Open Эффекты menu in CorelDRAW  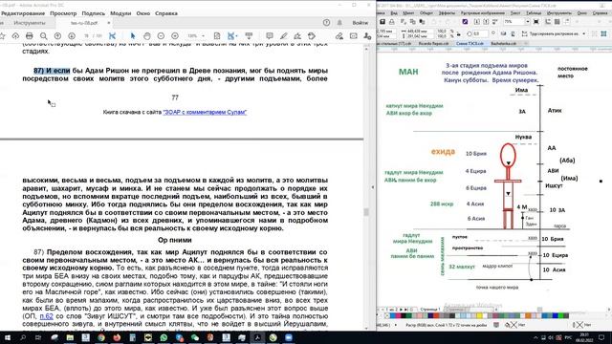click(447, 12)
